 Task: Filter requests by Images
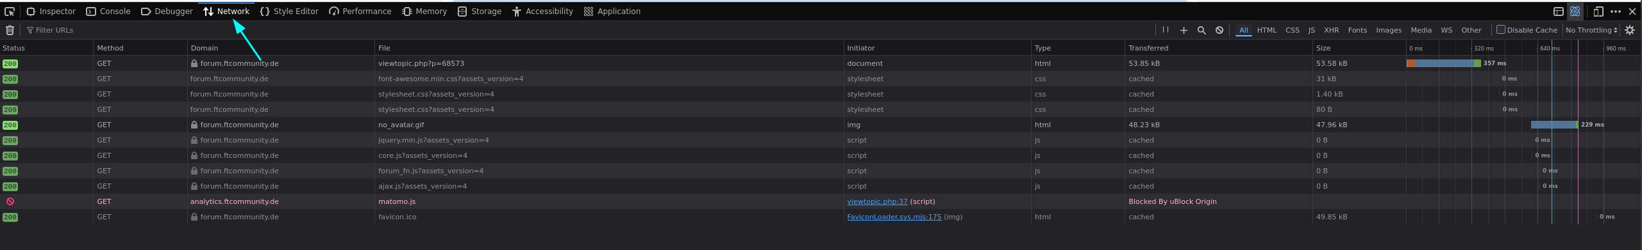(1389, 30)
